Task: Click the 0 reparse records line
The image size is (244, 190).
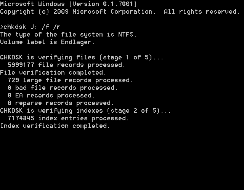Action: [x=61, y=103]
